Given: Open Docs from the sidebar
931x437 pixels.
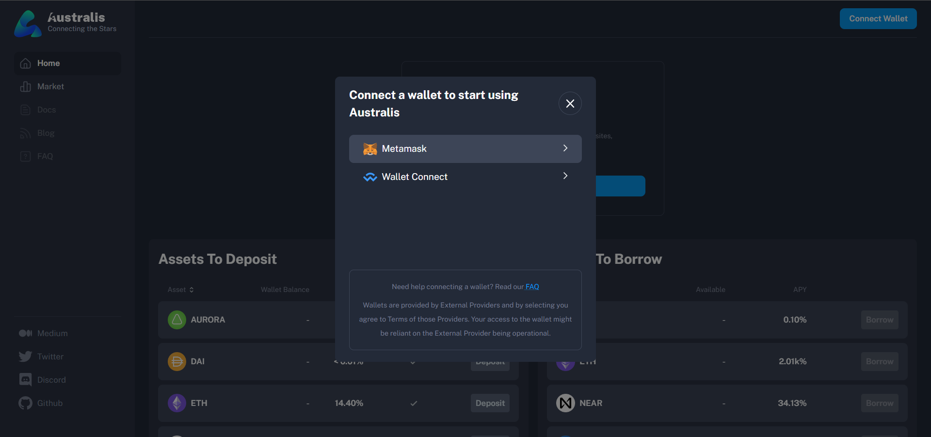Looking at the screenshot, I should point(67,110).
